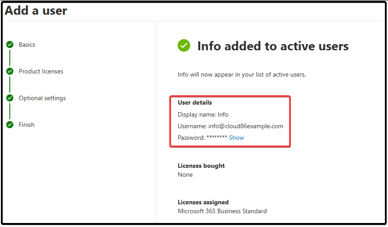
Task: Show the hidden password
Action: (x=236, y=138)
